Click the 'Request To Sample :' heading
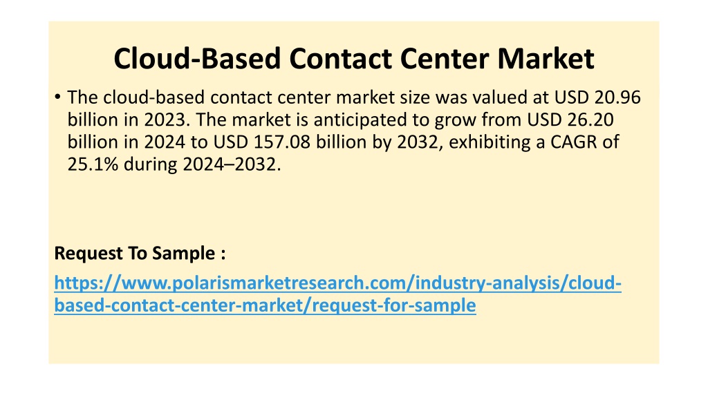Screen dimensions: 708x398 tap(140, 253)
